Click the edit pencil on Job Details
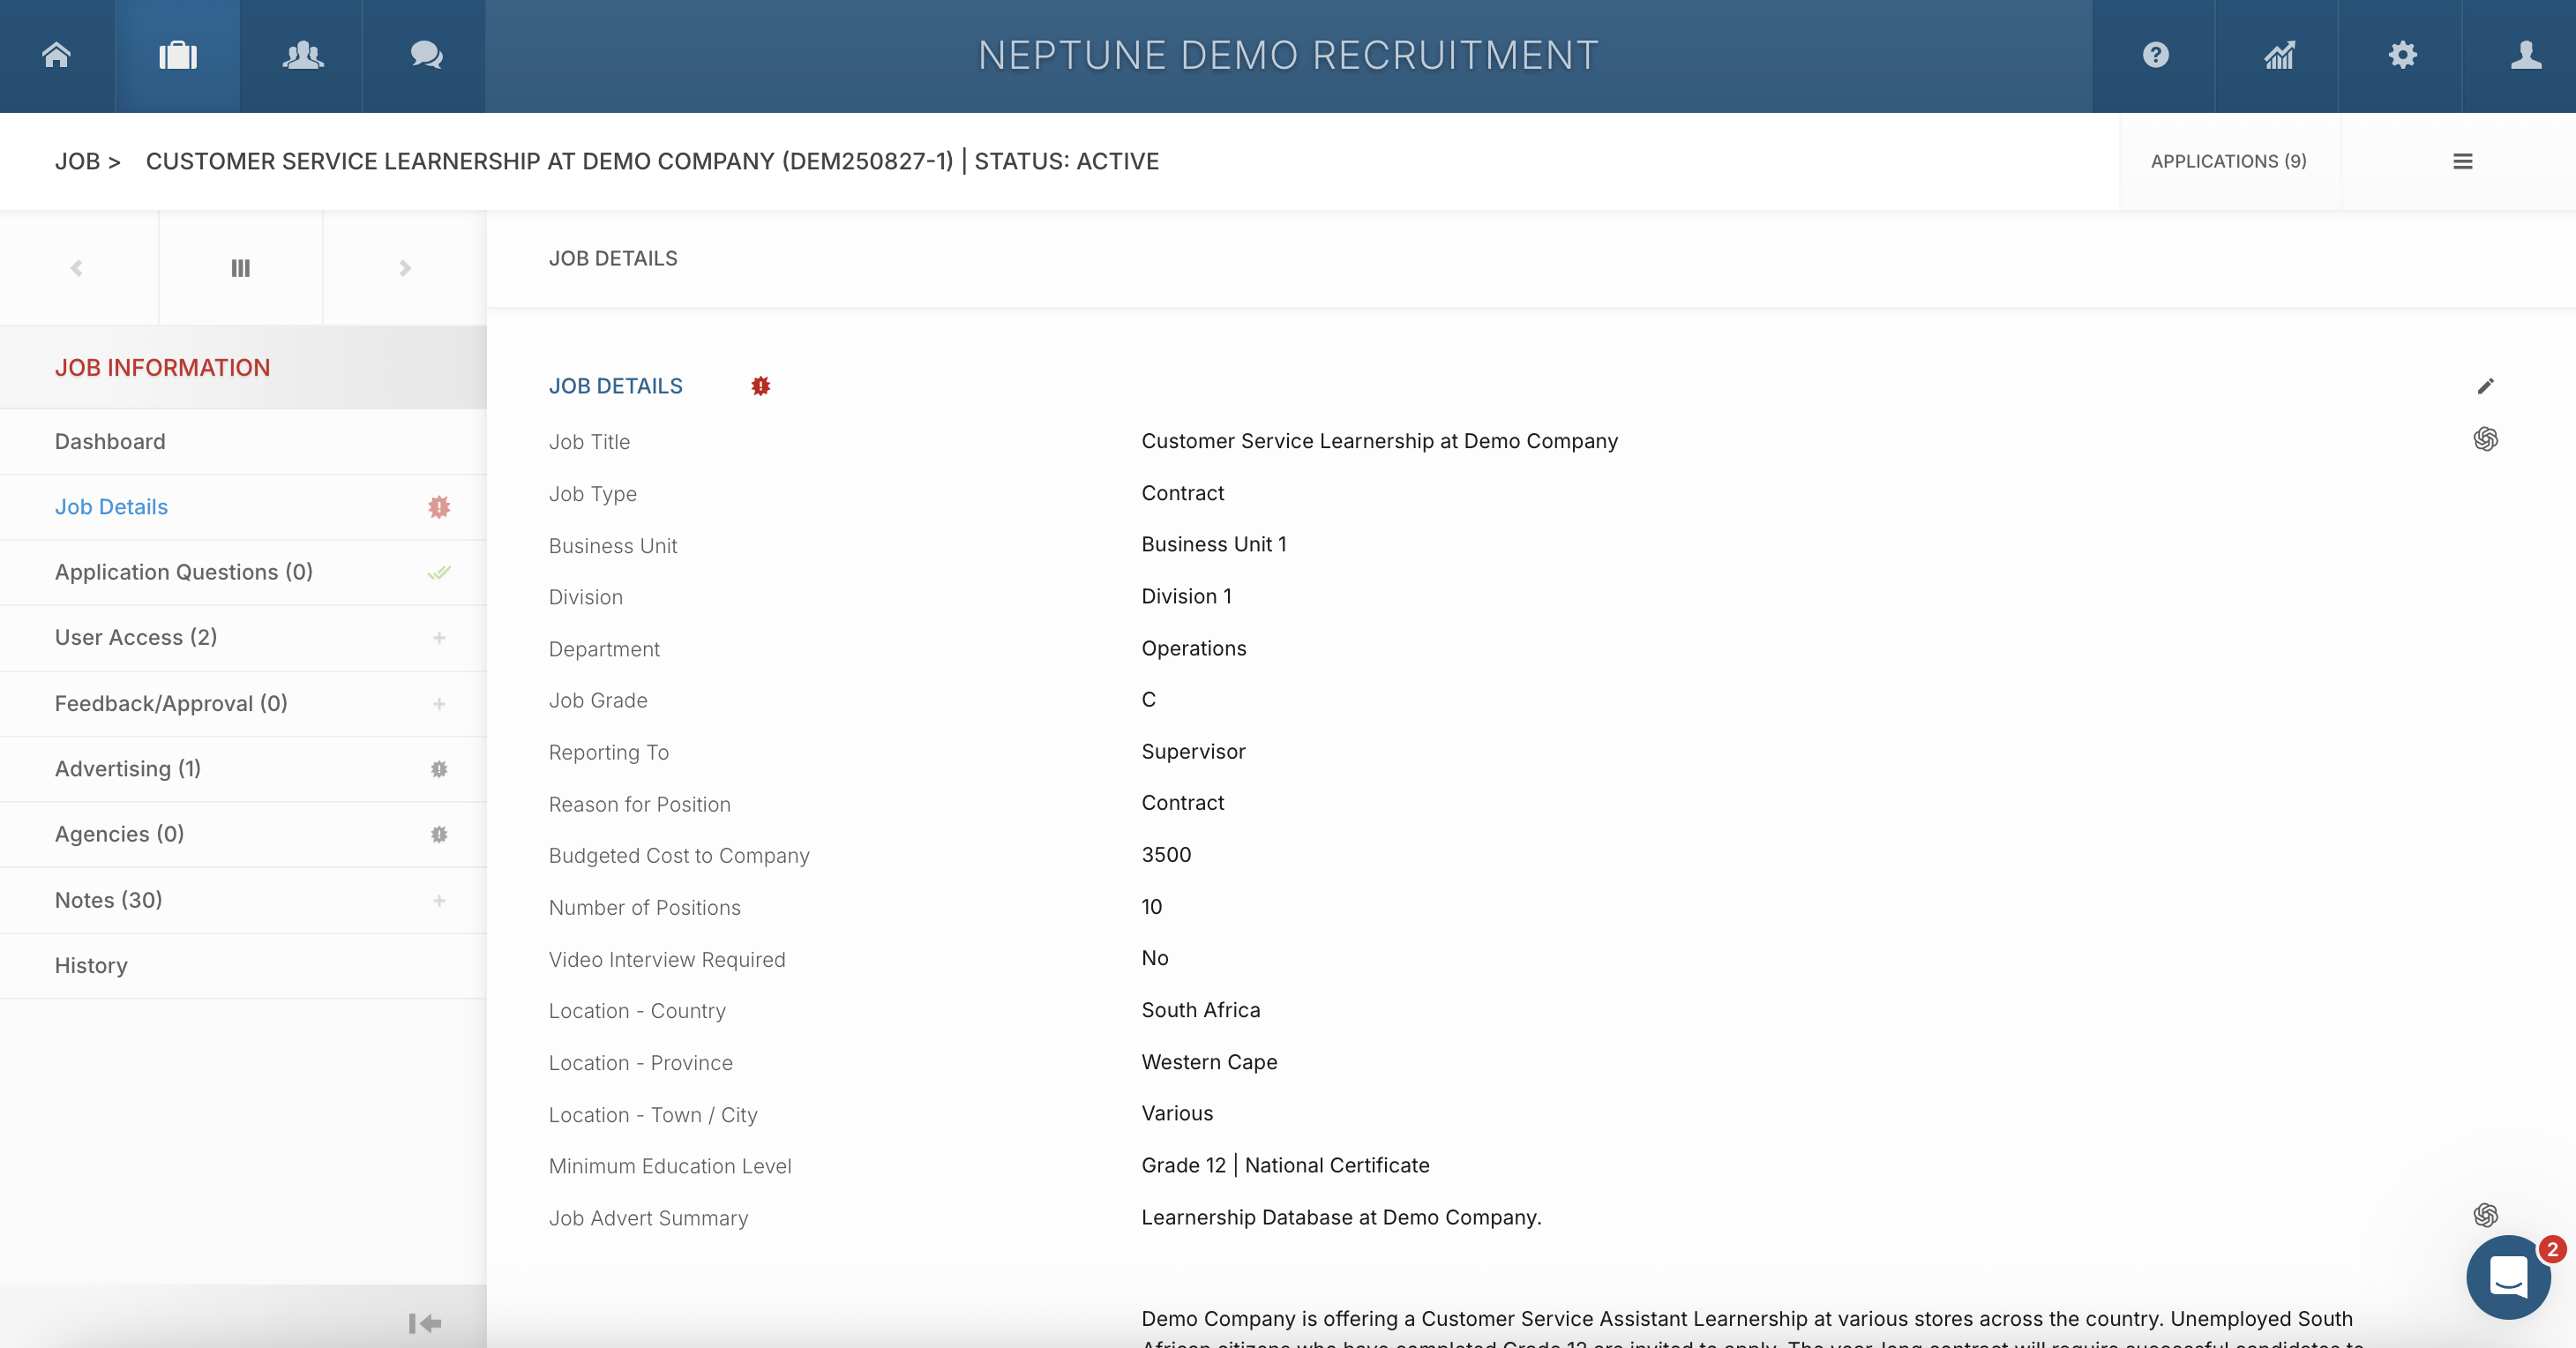This screenshot has width=2576, height=1348. pos(2487,386)
